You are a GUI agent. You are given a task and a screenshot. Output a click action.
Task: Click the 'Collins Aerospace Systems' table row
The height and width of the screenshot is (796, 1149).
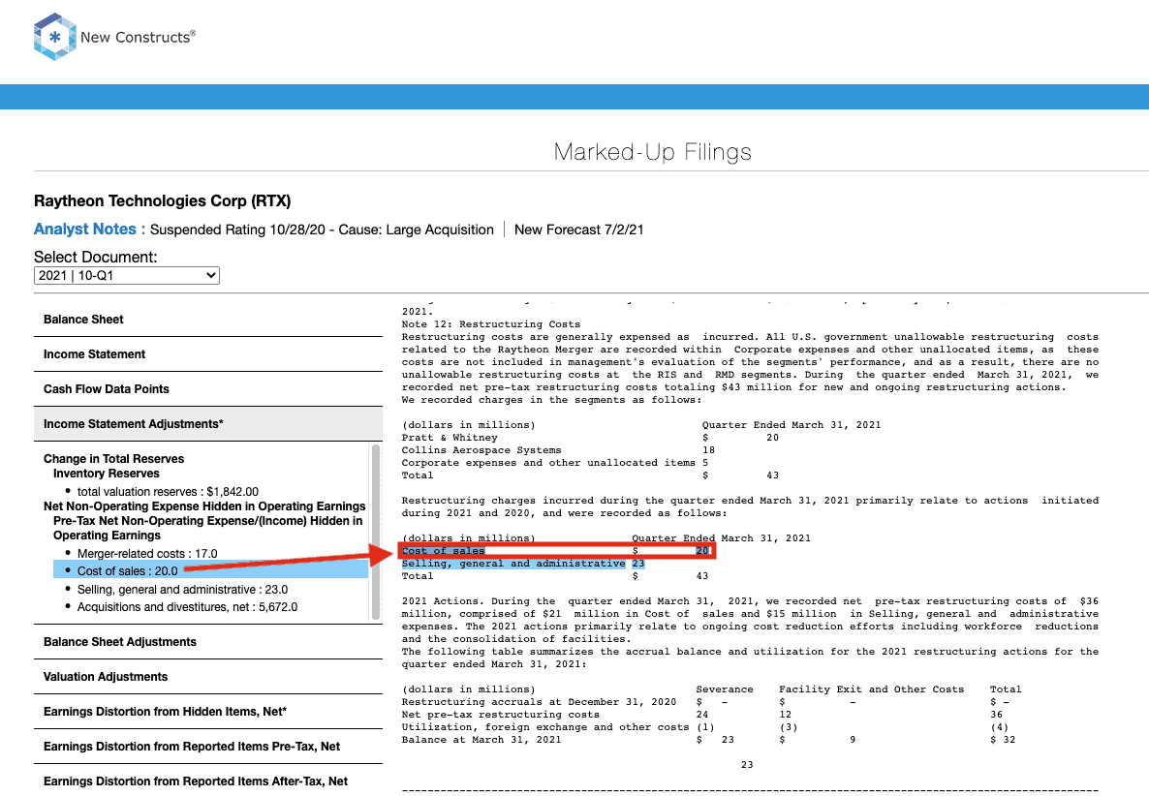click(558, 449)
